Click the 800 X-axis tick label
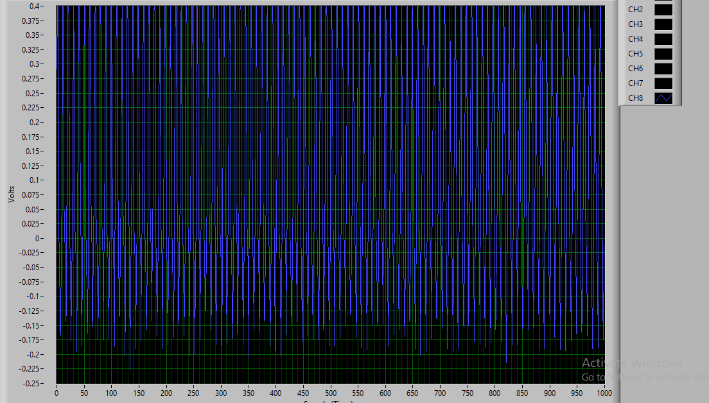The width and height of the screenshot is (709, 403). [x=495, y=393]
